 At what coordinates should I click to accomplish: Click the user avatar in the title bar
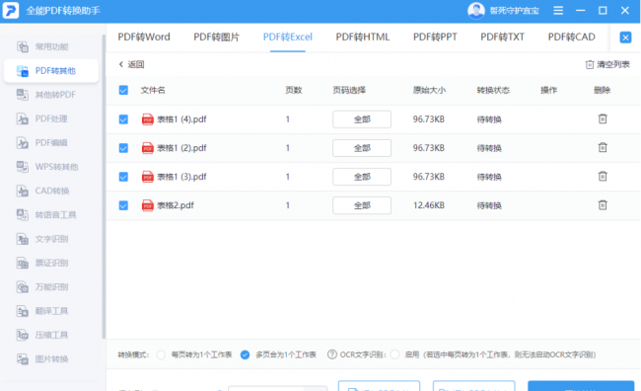point(476,11)
